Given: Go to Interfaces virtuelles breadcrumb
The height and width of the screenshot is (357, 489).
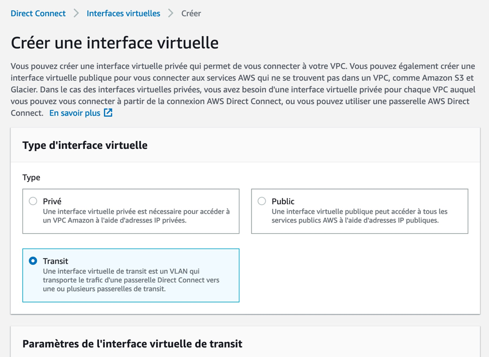Looking at the screenshot, I should tap(124, 14).
